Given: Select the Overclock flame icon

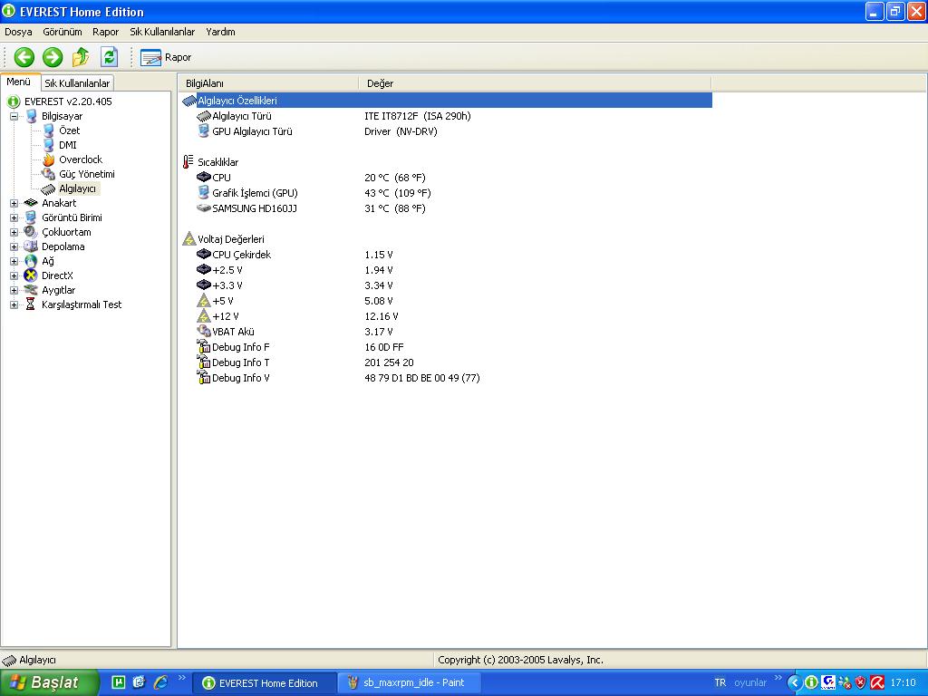Looking at the screenshot, I should [x=49, y=159].
